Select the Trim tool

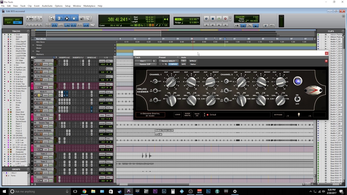click(x=59, y=18)
